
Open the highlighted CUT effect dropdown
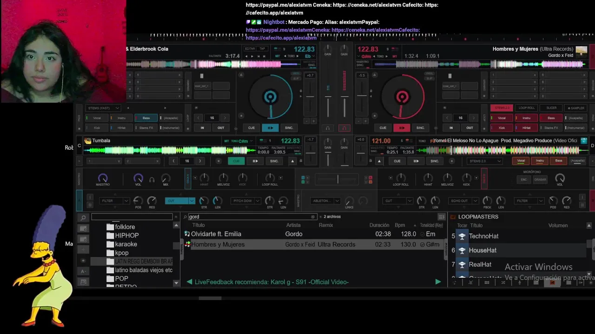pos(180,201)
